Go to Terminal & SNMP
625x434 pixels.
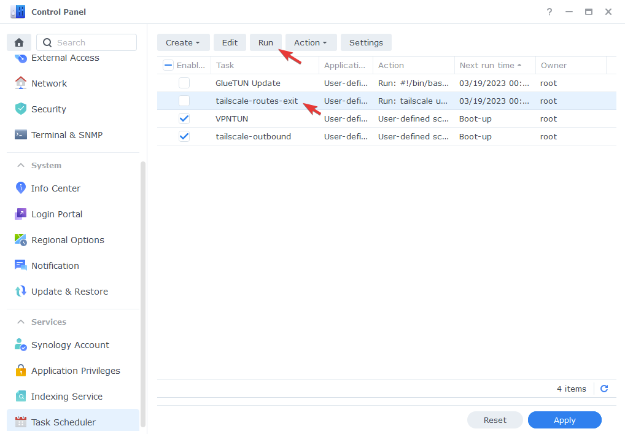pyautogui.click(x=67, y=134)
